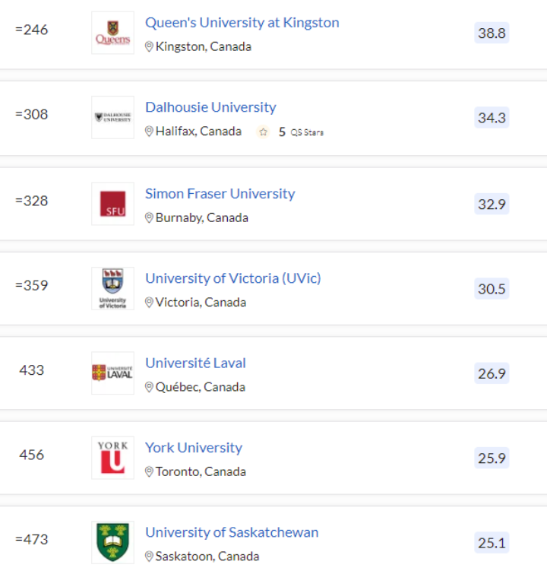Open the Simon Fraser University link
The image size is (547, 587).
coord(220,194)
